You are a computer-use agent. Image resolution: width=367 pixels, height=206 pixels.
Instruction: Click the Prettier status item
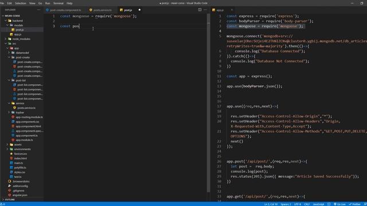355,204
